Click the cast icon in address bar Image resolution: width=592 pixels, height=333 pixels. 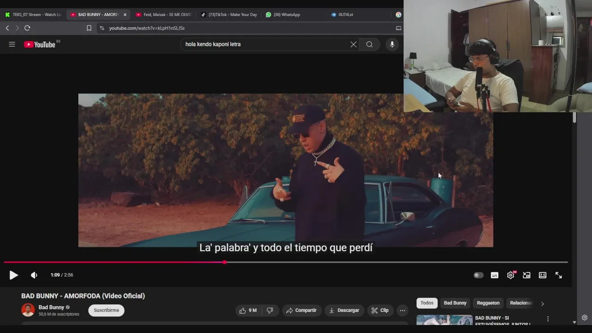pos(398,28)
